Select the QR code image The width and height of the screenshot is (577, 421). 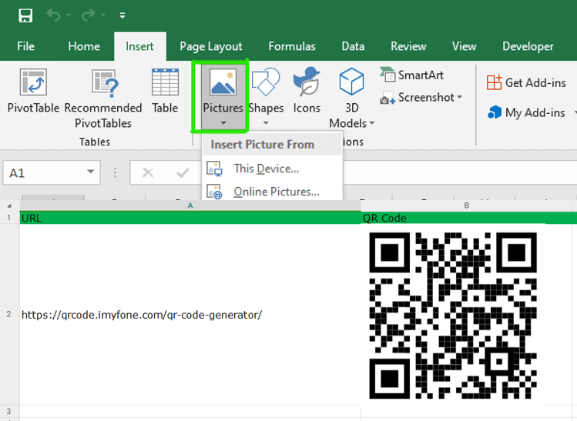tap(453, 316)
